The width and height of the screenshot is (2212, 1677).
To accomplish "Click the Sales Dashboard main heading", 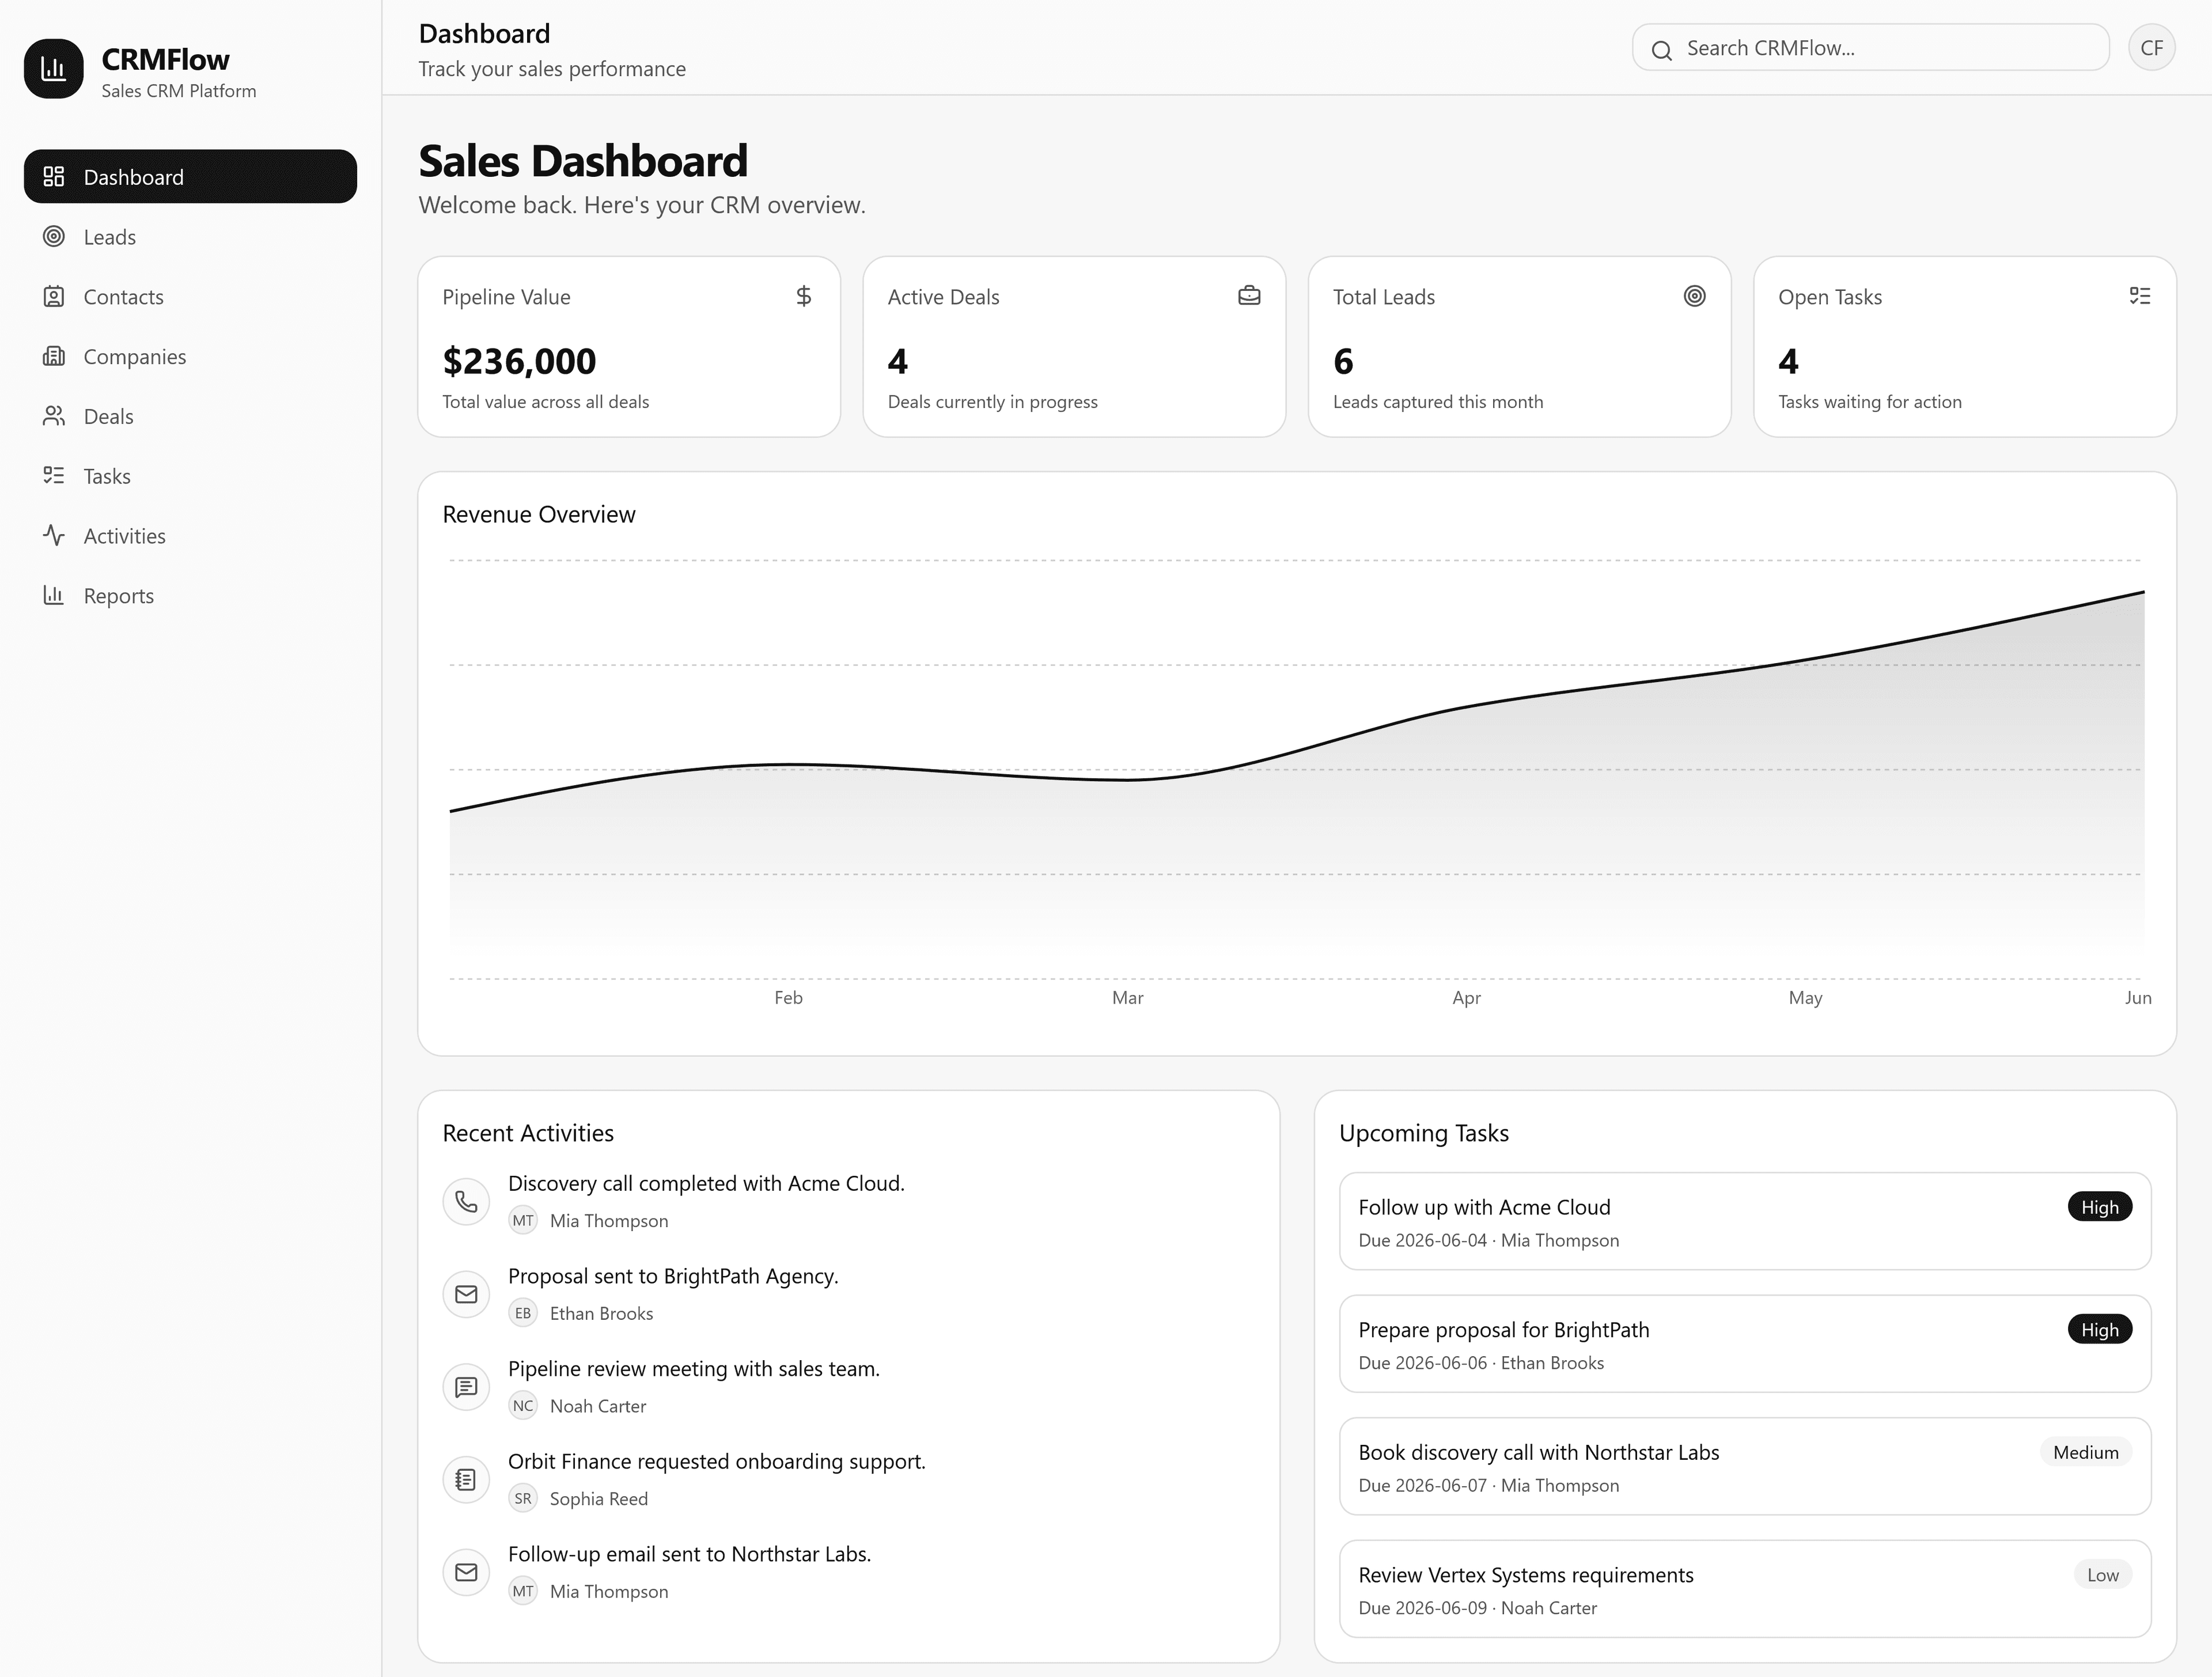I will point(583,161).
